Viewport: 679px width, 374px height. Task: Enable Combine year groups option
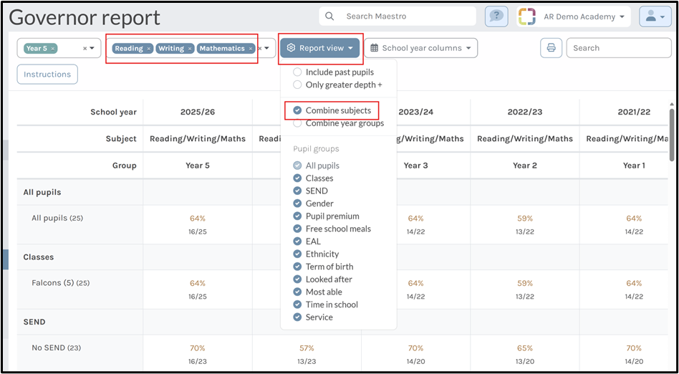298,123
